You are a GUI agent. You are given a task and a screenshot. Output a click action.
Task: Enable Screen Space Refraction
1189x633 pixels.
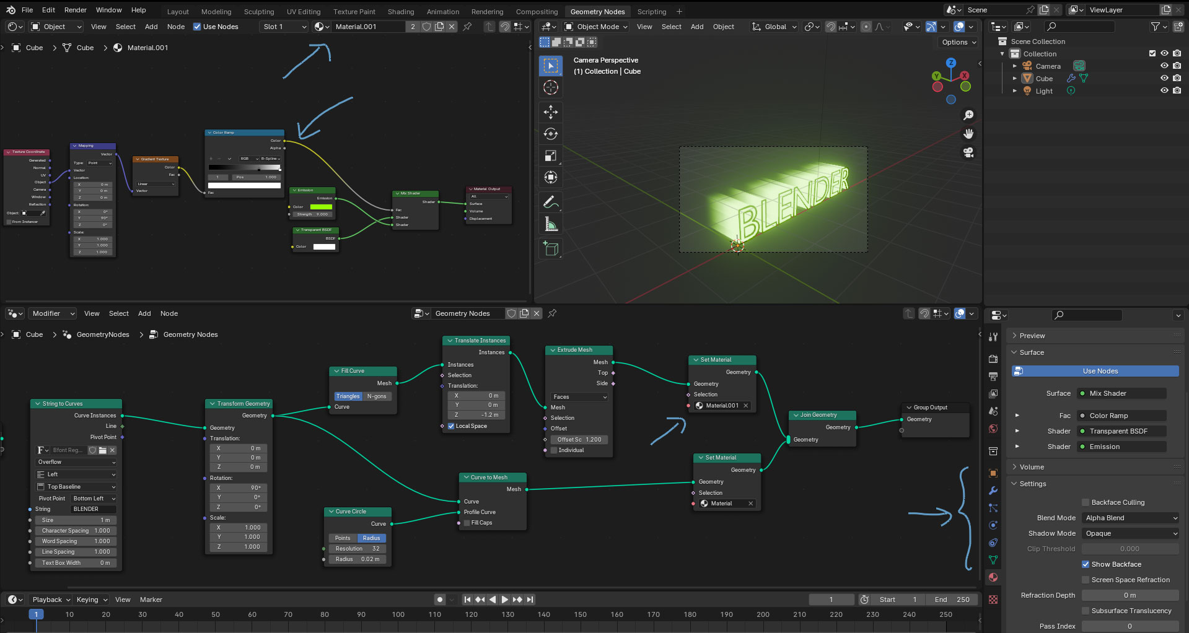tap(1086, 580)
